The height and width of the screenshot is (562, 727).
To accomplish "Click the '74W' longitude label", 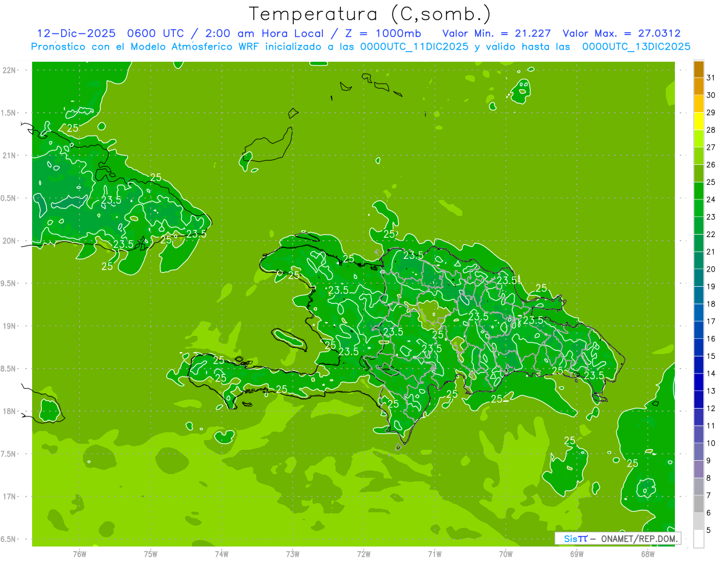I will coord(222,554).
